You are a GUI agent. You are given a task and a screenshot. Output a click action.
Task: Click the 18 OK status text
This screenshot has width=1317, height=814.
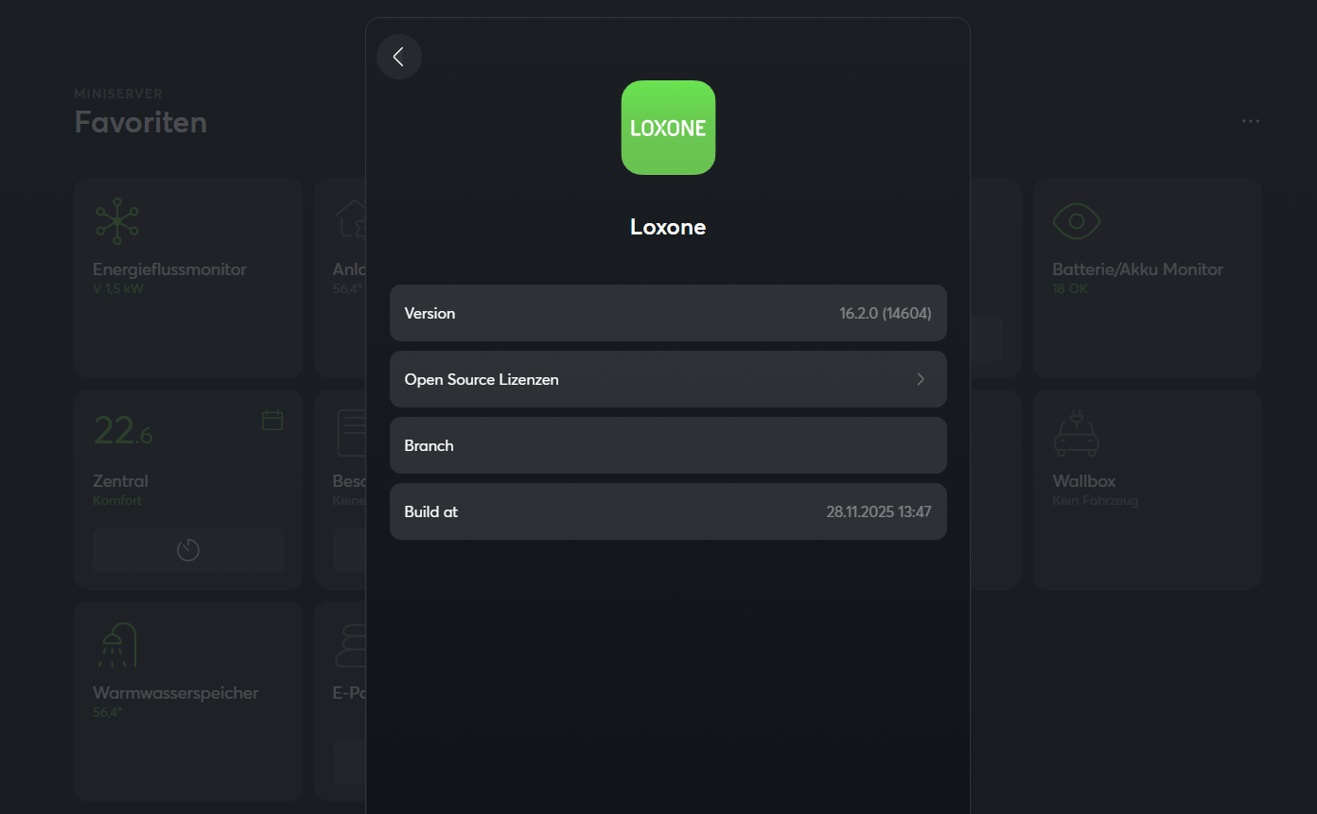point(1070,288)
